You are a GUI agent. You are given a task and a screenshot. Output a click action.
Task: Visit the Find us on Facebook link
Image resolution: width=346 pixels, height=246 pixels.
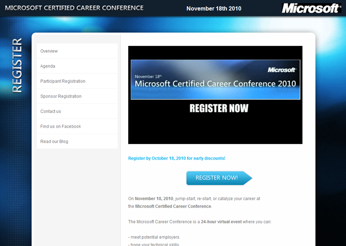pos(61,127)
